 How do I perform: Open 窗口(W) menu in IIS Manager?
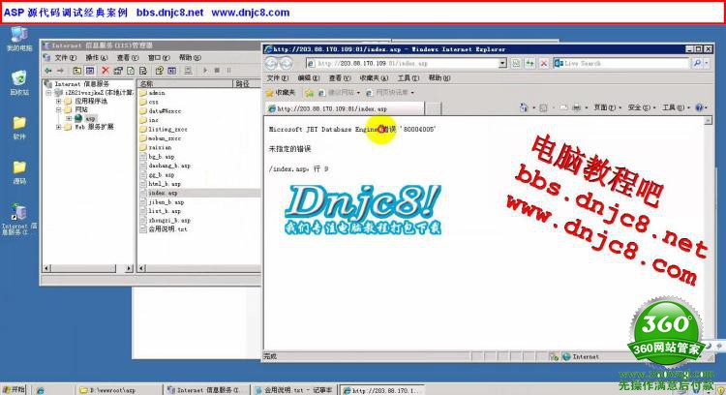coord(159,58)
